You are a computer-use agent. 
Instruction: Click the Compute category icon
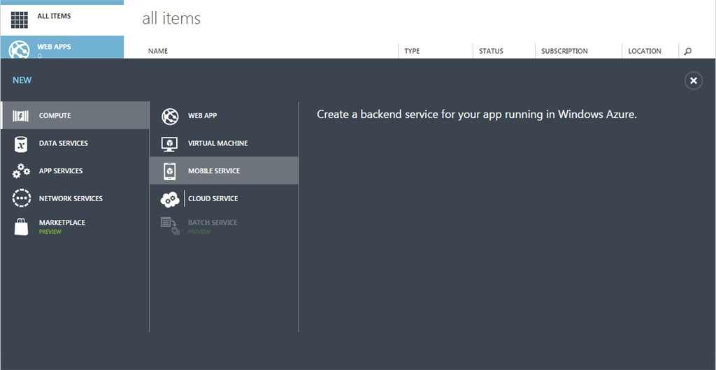click(20, 116)
